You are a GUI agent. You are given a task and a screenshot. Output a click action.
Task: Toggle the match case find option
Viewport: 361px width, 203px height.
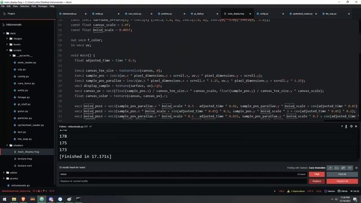pyautogui.click(x=337, y=168)
